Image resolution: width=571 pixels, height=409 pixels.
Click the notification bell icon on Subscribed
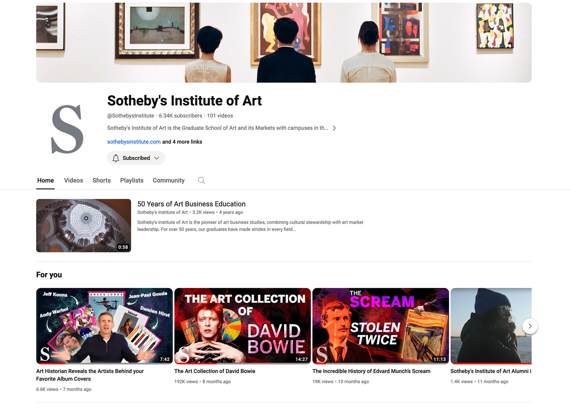coord(116,158)
